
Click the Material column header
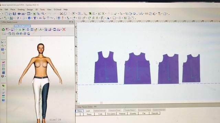click(122, 114)
